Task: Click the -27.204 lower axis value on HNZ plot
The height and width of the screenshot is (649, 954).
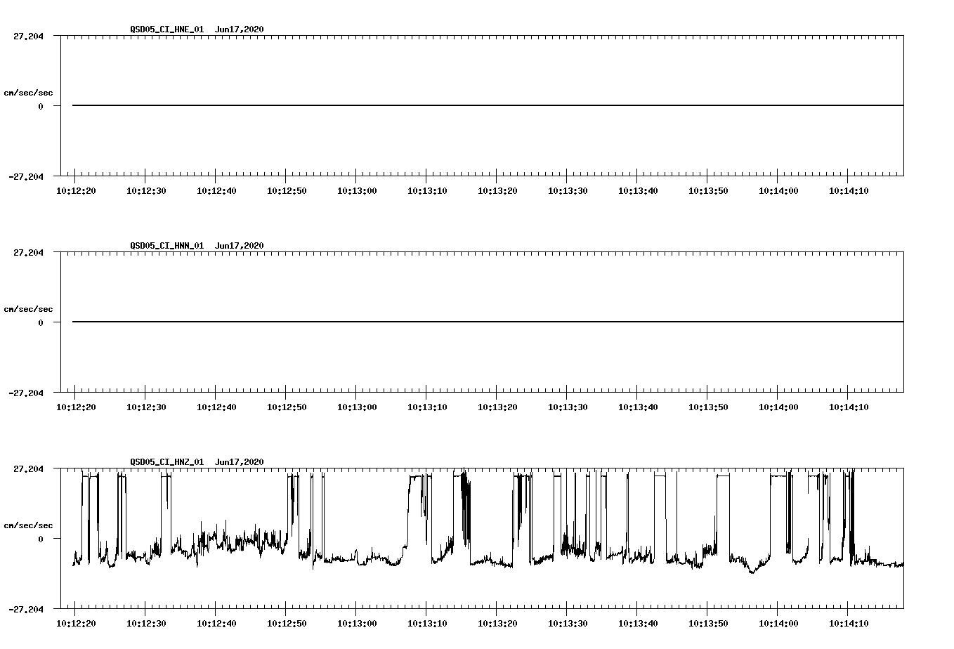Action: pos(26,610)
